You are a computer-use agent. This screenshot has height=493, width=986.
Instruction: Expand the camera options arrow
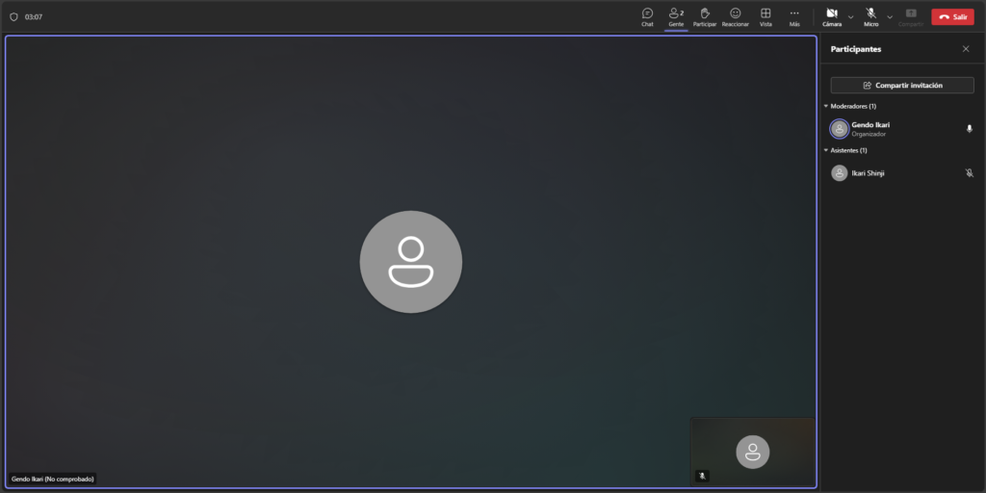pos(851,17)
